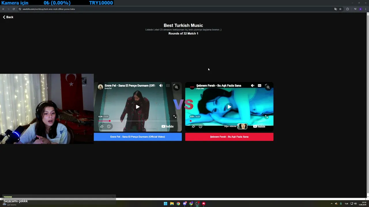The width and height of the screenshot is (369, 207).
Task: Toggle captions on Şebnem Ferah video
Action: (259, 86)
